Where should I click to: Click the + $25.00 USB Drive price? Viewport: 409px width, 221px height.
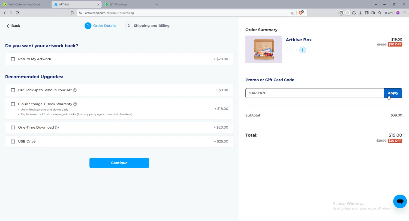(x=221, y=141)
